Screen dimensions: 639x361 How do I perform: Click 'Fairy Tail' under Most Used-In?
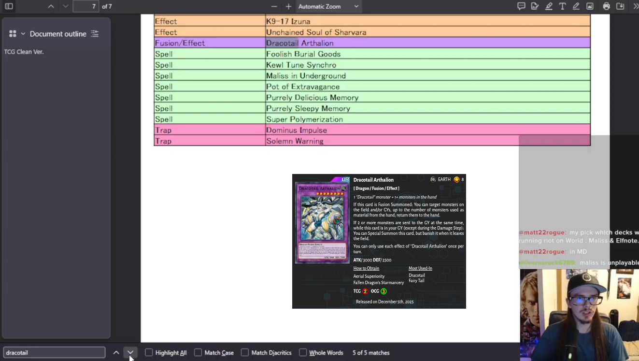[x=416, y=281]
